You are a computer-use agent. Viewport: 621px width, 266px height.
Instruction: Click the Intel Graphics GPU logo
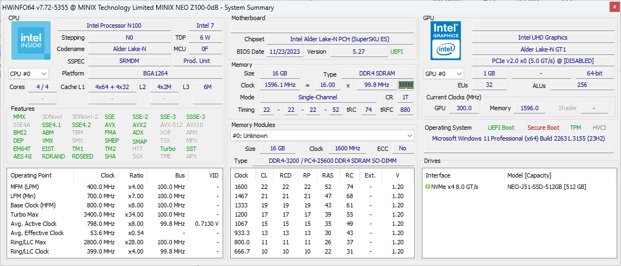pyautogui.click(x=446, y=41)
